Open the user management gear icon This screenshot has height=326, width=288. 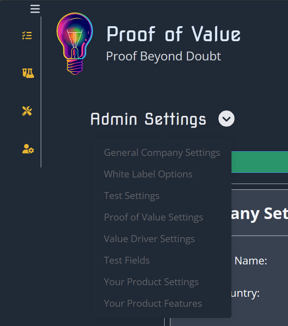[x=27, y=149]
